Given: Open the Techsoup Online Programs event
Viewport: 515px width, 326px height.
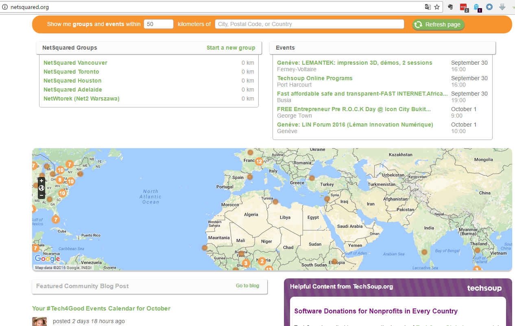Looking at the screenshot, I should pyautogui.click(x=315, y=78).
